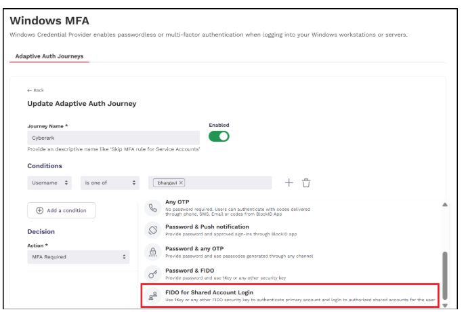466x312 pixels.
Task: Remove the bhargavi tag with its x
Action: pos(182,183)
